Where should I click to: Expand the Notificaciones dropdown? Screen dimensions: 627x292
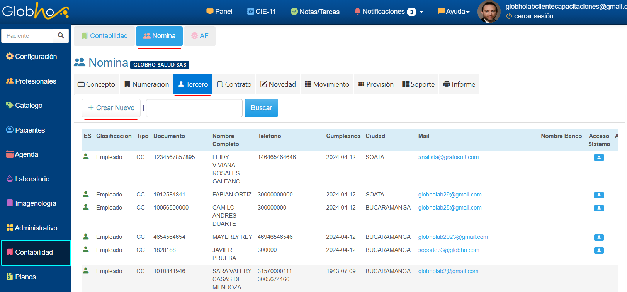coord(389,12)
